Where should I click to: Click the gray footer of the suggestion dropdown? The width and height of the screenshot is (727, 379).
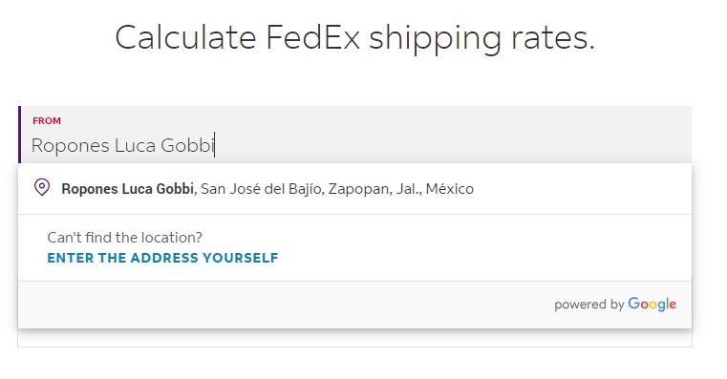click(354, 305)
